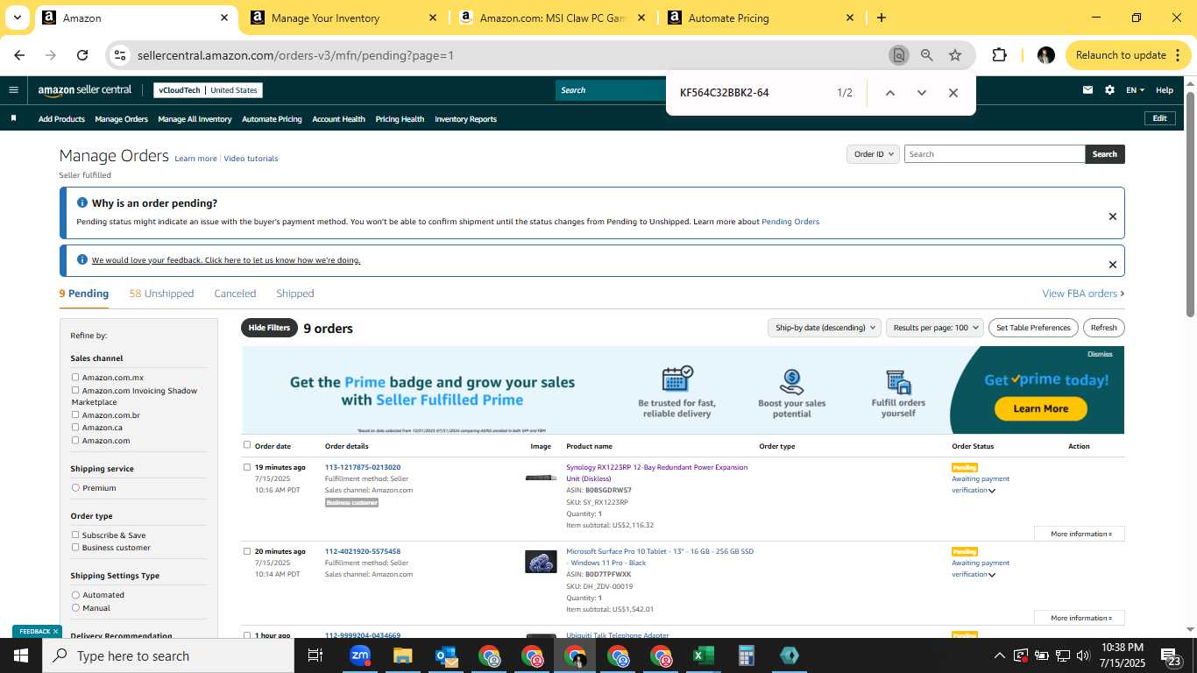Check the Amazon.com sales channel filter
1197x673 pixels.
[75, 441]
